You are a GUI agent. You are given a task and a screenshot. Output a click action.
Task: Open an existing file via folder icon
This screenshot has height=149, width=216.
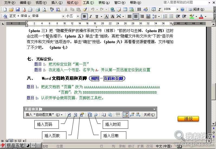[x=11, y=9]
